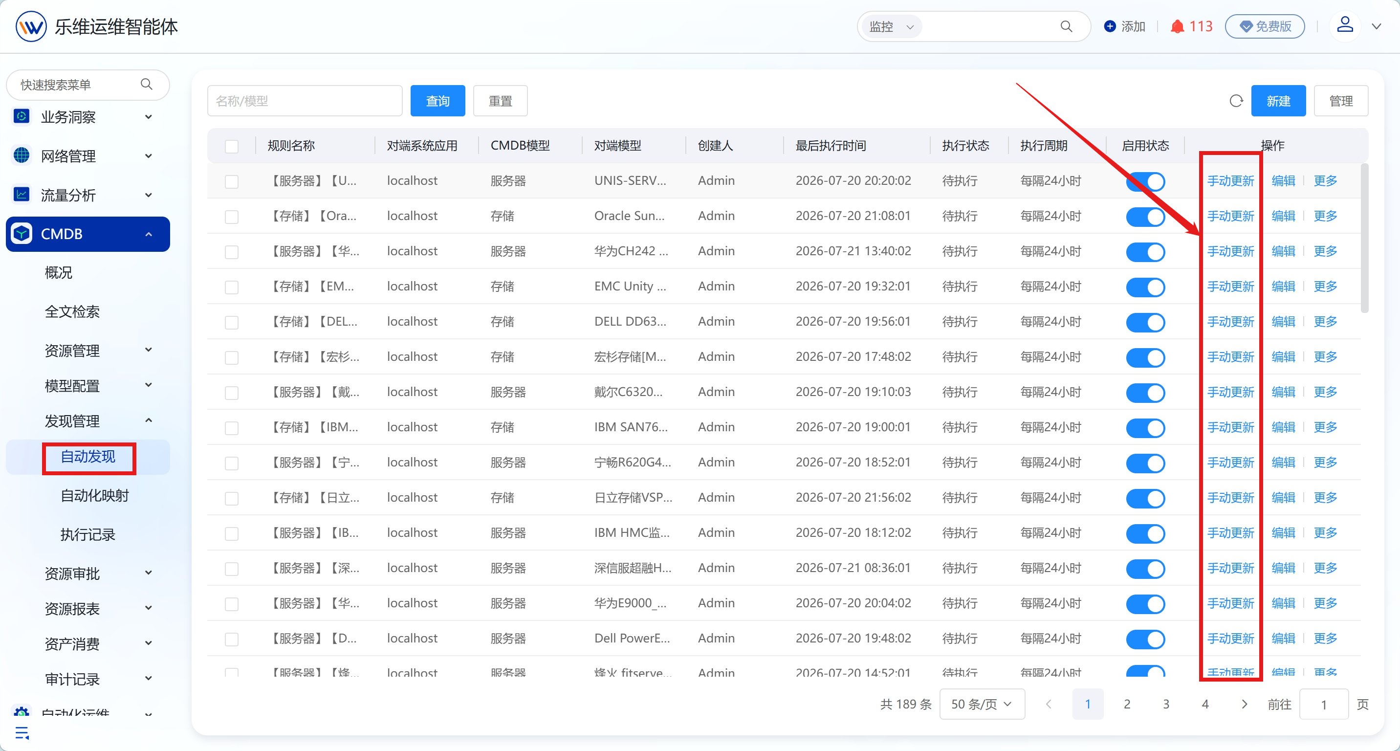Open the 全文检索 menu item
This screenshot has height=751, width=1400.
[72, 311]
